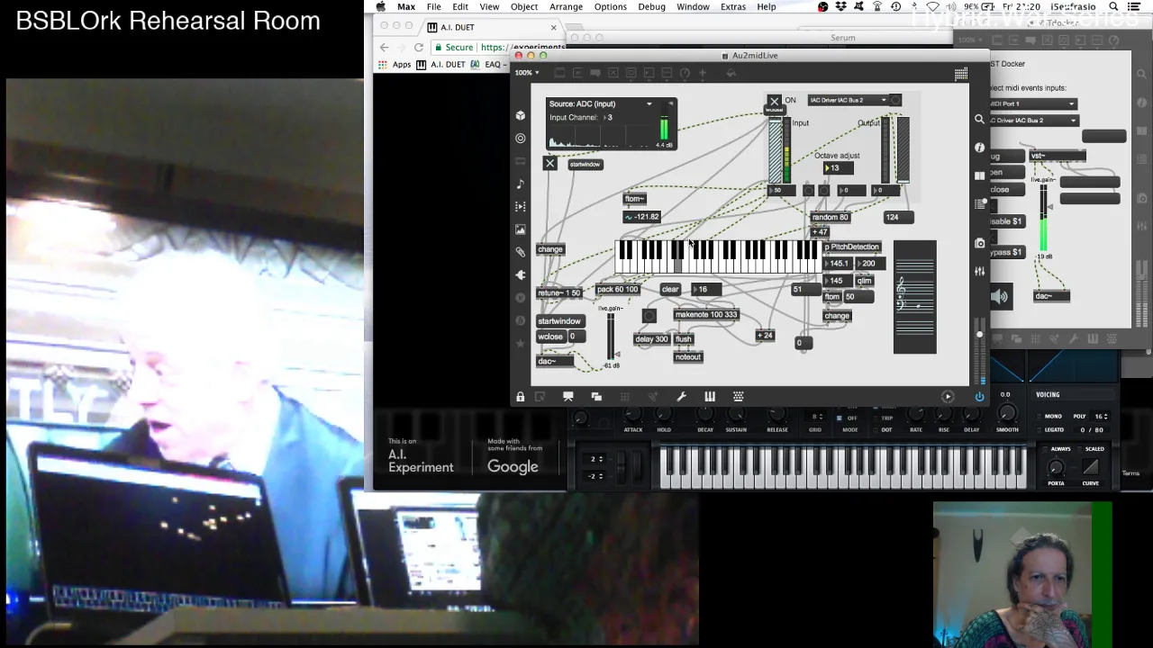This screenshot has width=1153, height=648.
Task: Click the startwindow message above ftom~
Action: [x=585, y=165]
